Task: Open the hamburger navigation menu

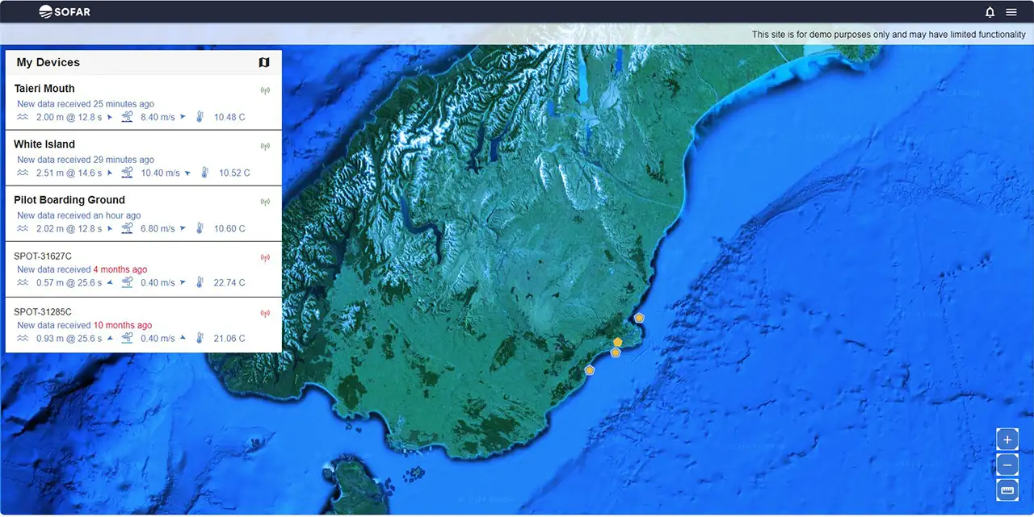Action: tap(1011, 11)
